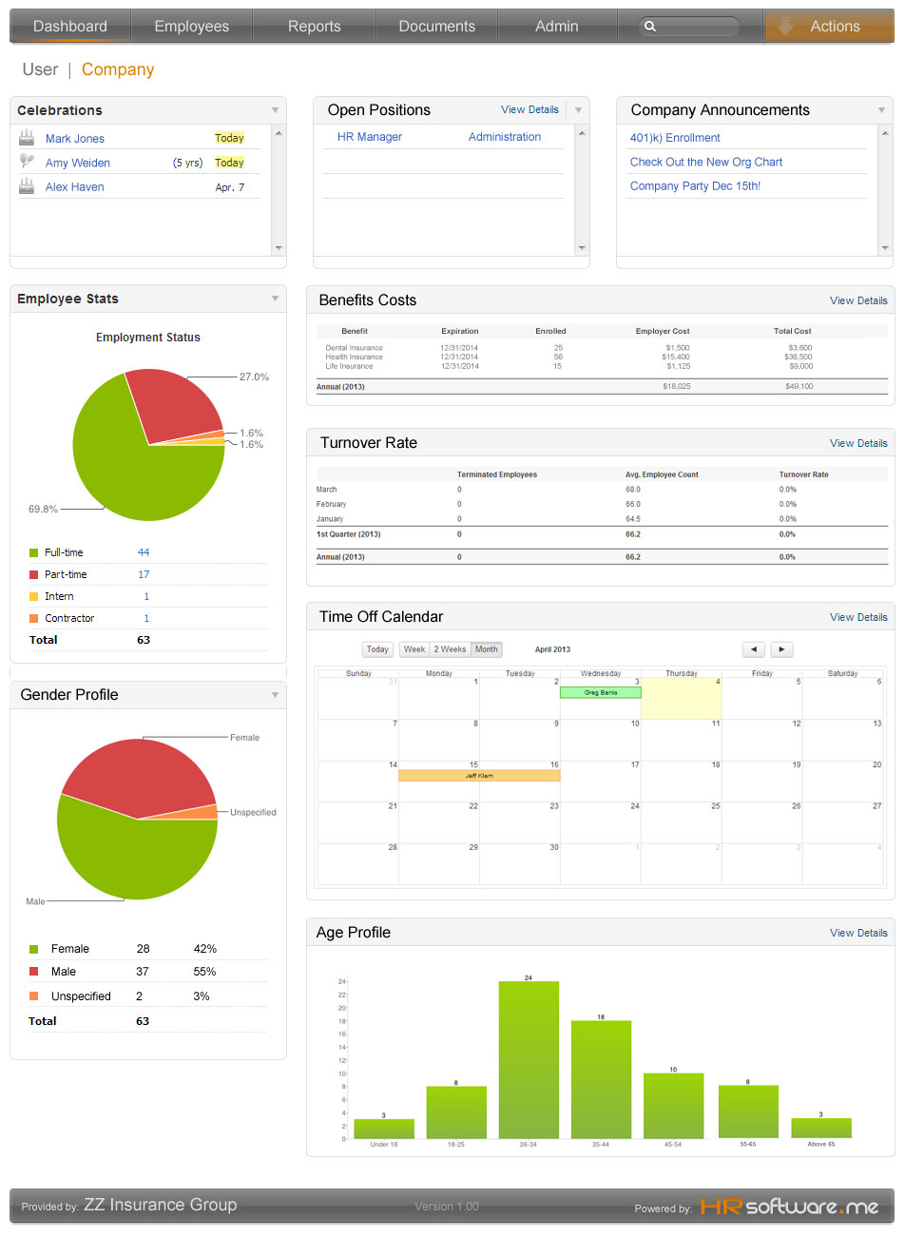Switch calendar view to 2 Weeks

click(449, 648)
